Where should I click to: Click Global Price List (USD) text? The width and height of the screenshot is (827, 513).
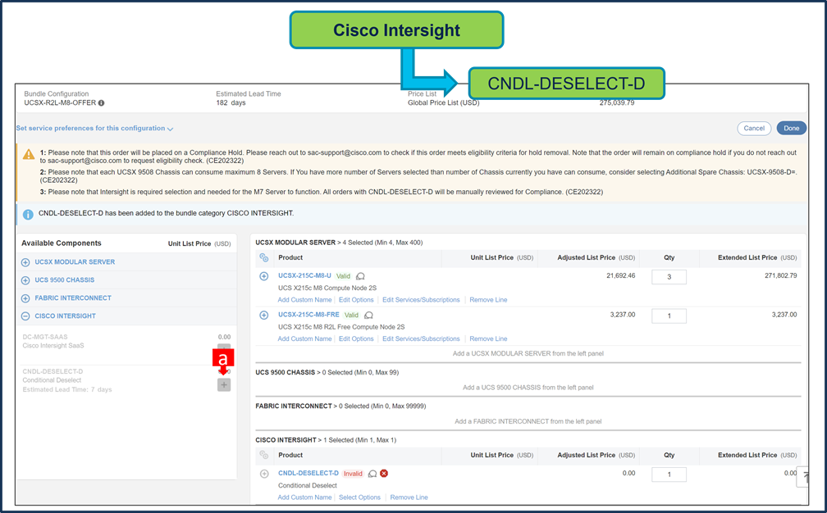(443, 102)
